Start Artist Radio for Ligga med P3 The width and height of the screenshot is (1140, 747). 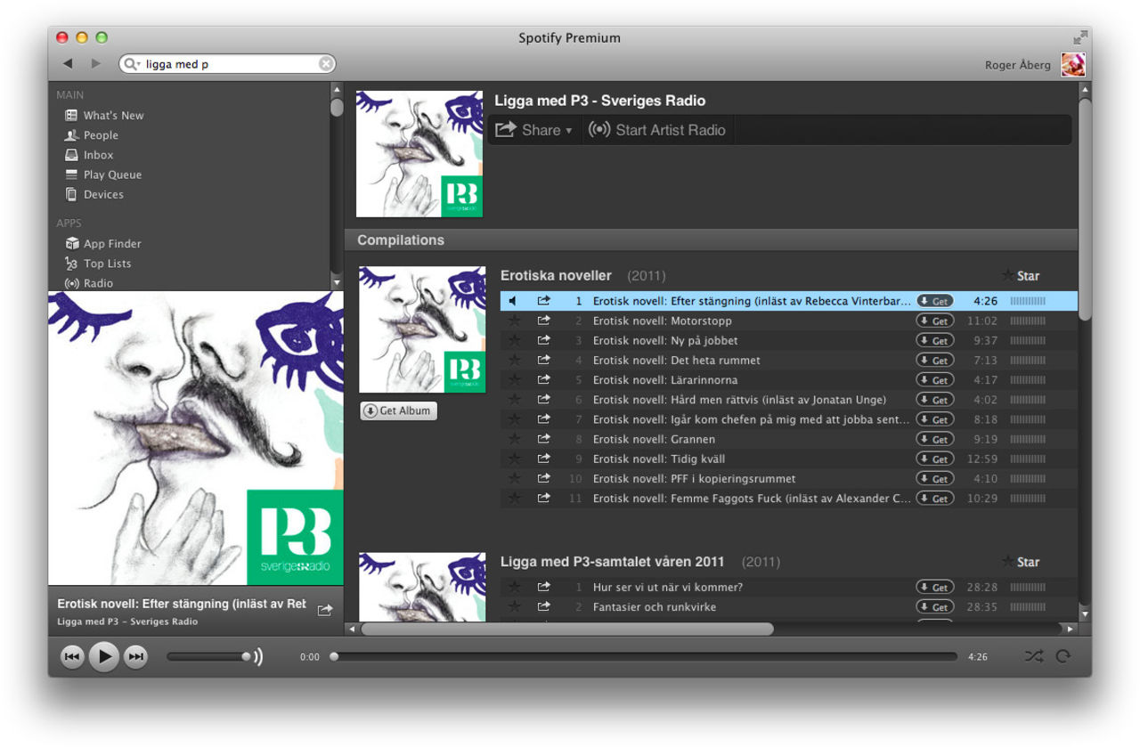pos(657,130)
